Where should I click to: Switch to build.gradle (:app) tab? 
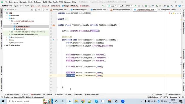[168, 10]
